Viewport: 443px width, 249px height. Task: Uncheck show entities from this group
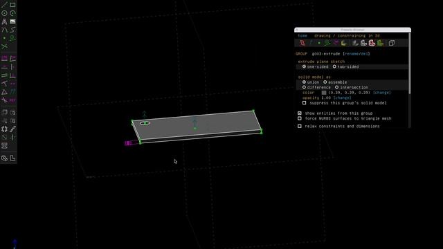[x=300, y=113]
